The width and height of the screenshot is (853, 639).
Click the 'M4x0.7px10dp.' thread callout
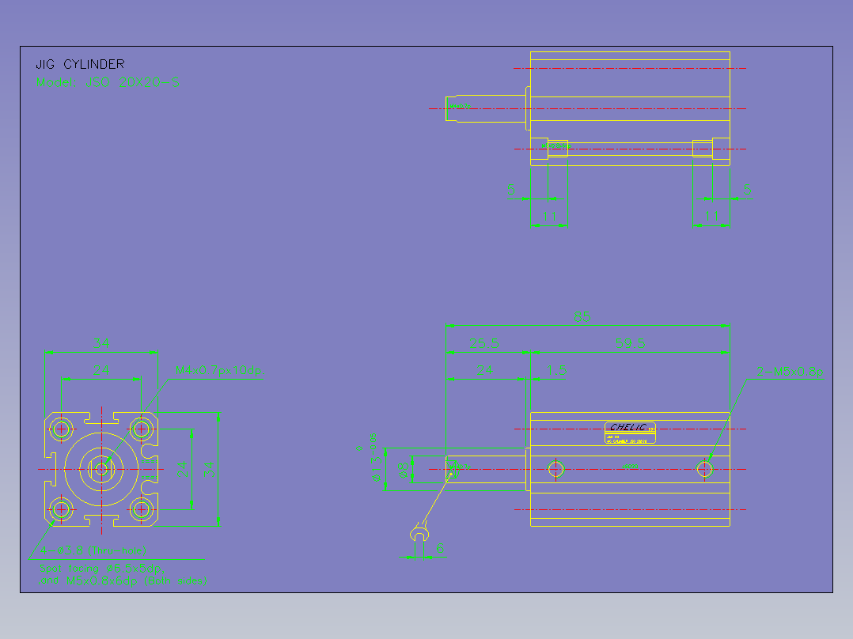tap(219, 370)
